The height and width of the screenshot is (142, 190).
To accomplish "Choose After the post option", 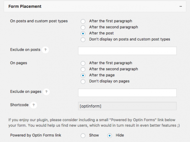I will click(83, 33).
